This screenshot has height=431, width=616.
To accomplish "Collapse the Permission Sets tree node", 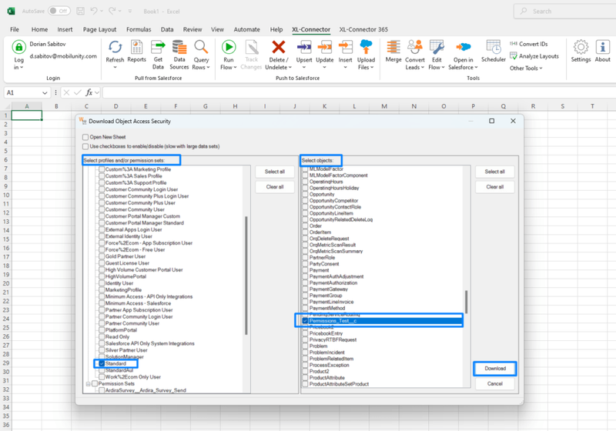I will pyautogui.click(x=89, y=383).
